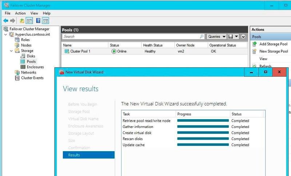Click the Status column header in wizard
The image size is (291, 176).
pyautogui.click(x=247, y=114)
